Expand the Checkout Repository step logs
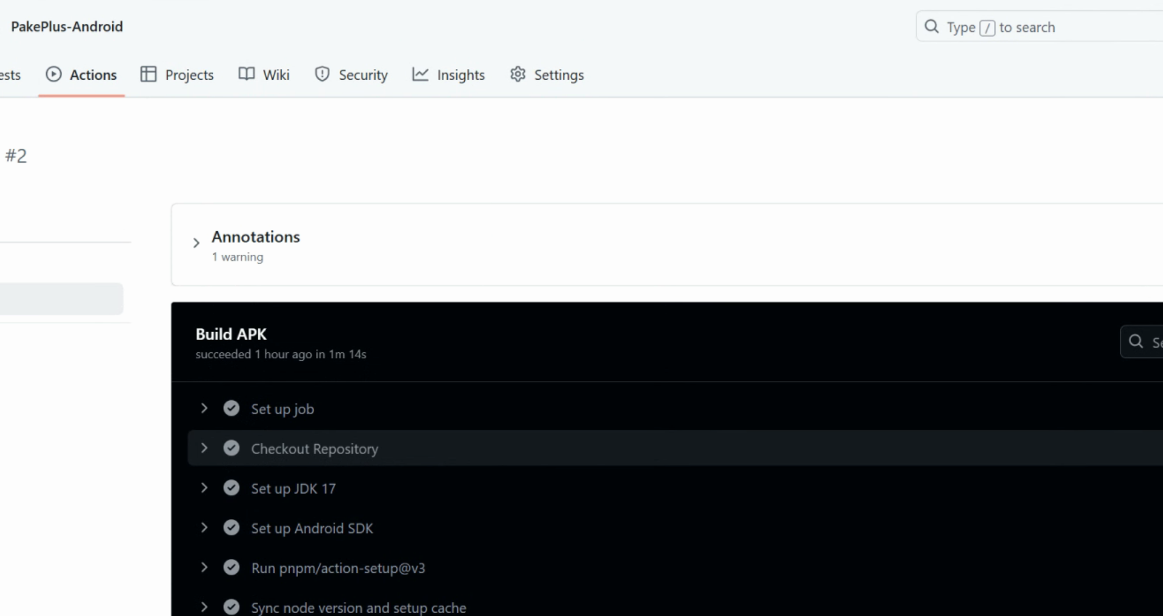 [204, 448]
